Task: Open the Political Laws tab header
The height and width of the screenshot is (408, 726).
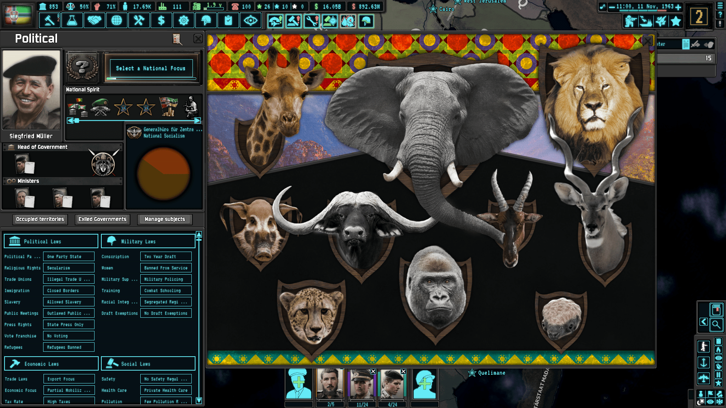Action: 51,241
